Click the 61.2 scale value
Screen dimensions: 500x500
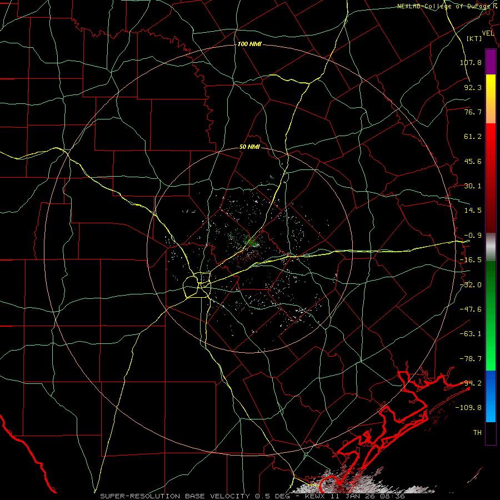coord(473,137)
